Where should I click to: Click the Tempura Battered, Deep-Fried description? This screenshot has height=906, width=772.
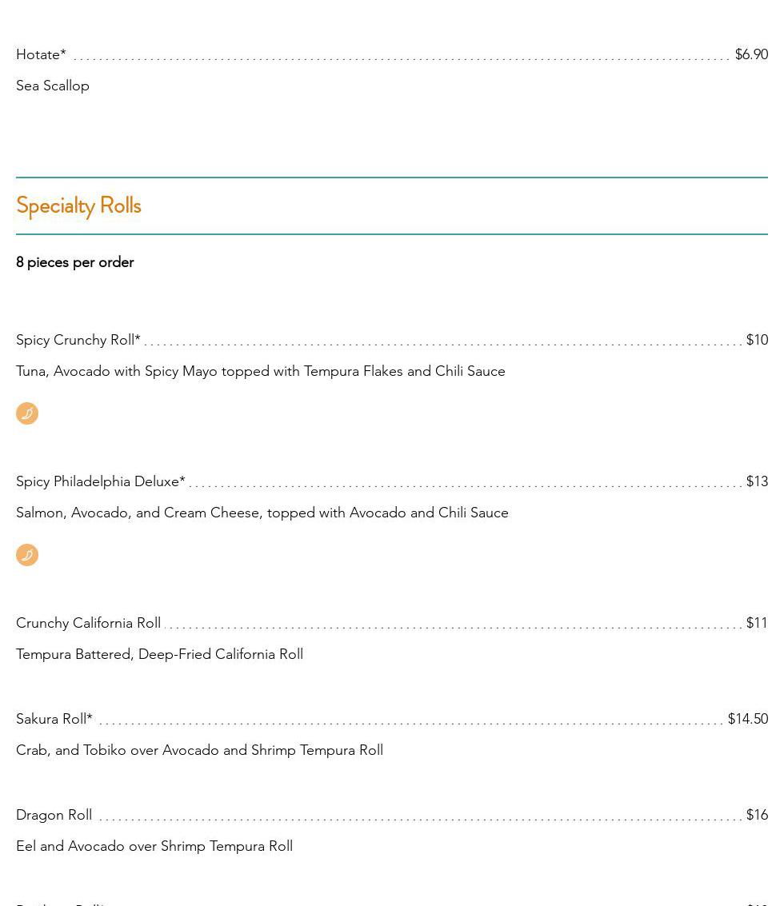tap(160, 654)
